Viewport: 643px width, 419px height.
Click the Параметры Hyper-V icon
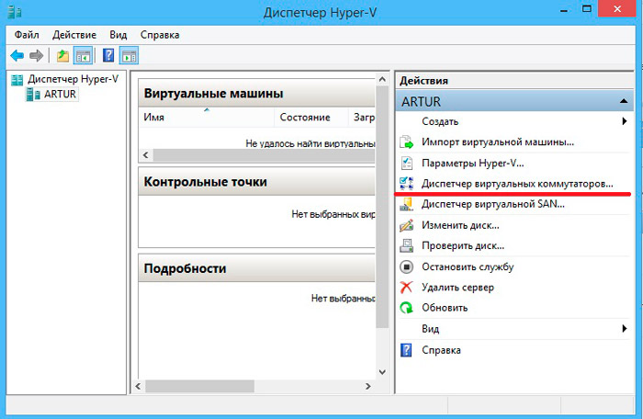(406, 163)
